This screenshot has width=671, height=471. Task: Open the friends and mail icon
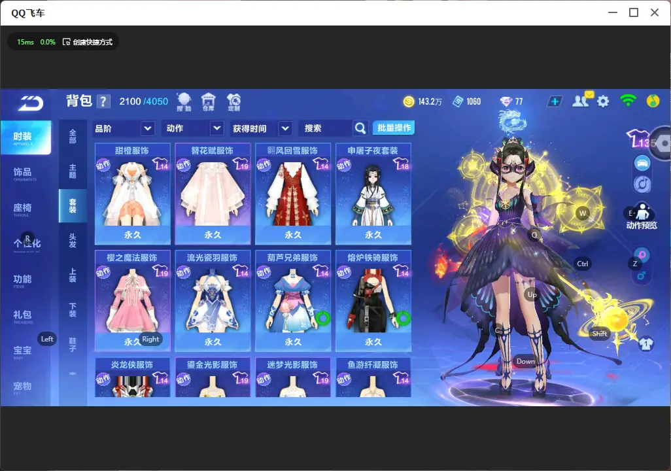pos(581,100)
